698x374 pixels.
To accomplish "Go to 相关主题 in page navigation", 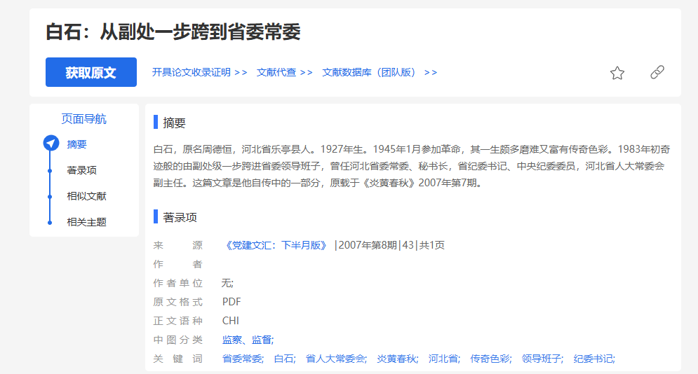I will 86,222.
